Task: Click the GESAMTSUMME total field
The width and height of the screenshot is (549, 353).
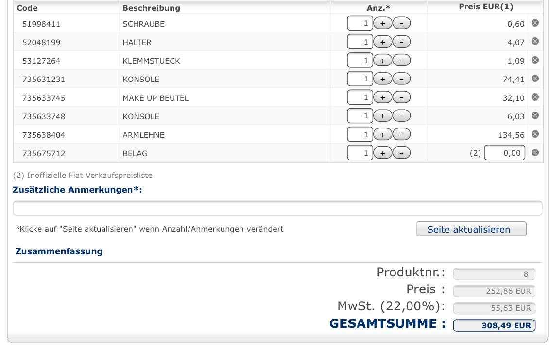Action: click(x=494, y=325)
